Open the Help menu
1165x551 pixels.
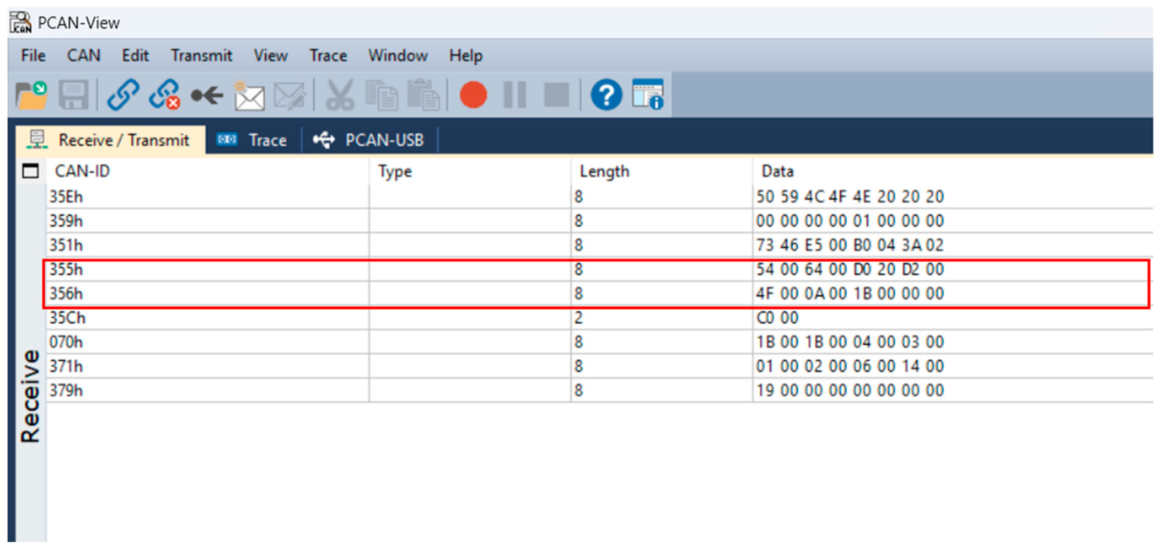tap(466, 56)
